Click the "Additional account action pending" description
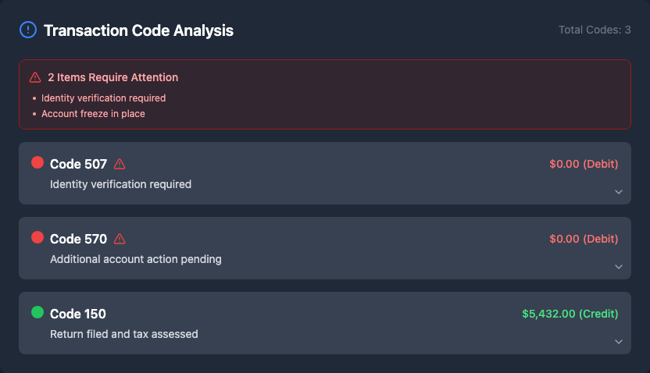The width and height of the screenshot is (650, 373). [136, 259]
